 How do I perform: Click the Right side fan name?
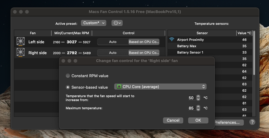click(x=38, y=53)
